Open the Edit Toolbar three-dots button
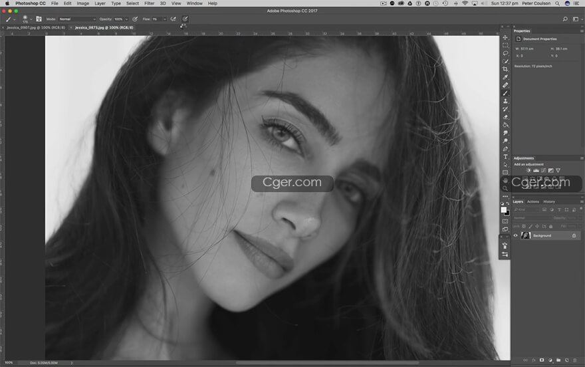This screenshot has width=585, height=367. 505,196
